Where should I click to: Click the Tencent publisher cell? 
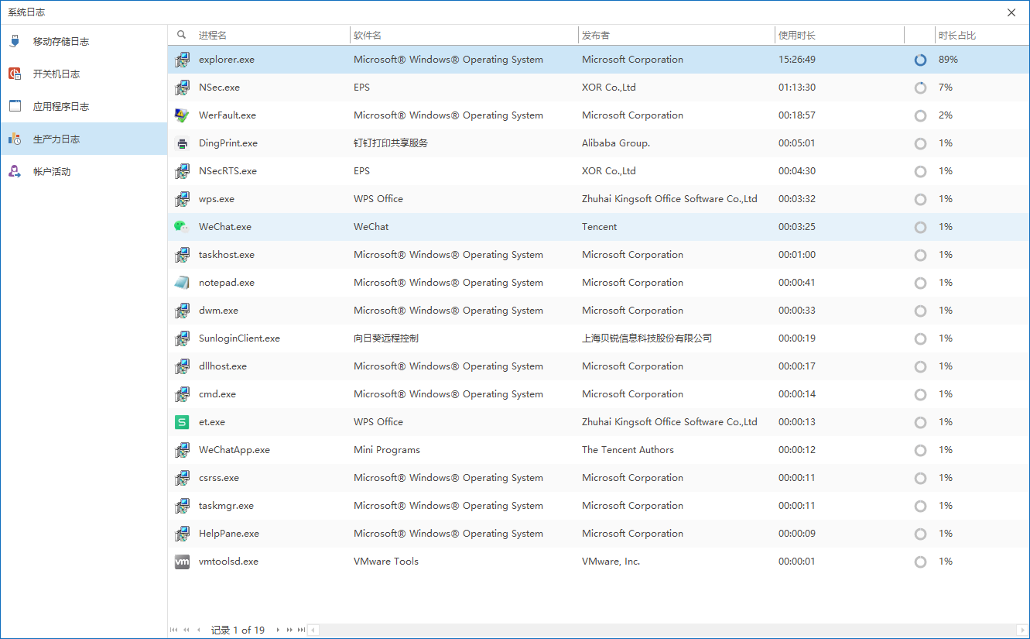(600, 227)
